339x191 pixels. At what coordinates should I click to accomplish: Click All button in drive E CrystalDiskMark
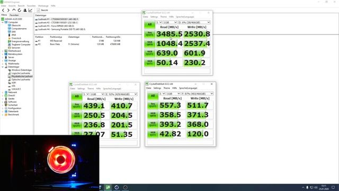tap(77, 96)
